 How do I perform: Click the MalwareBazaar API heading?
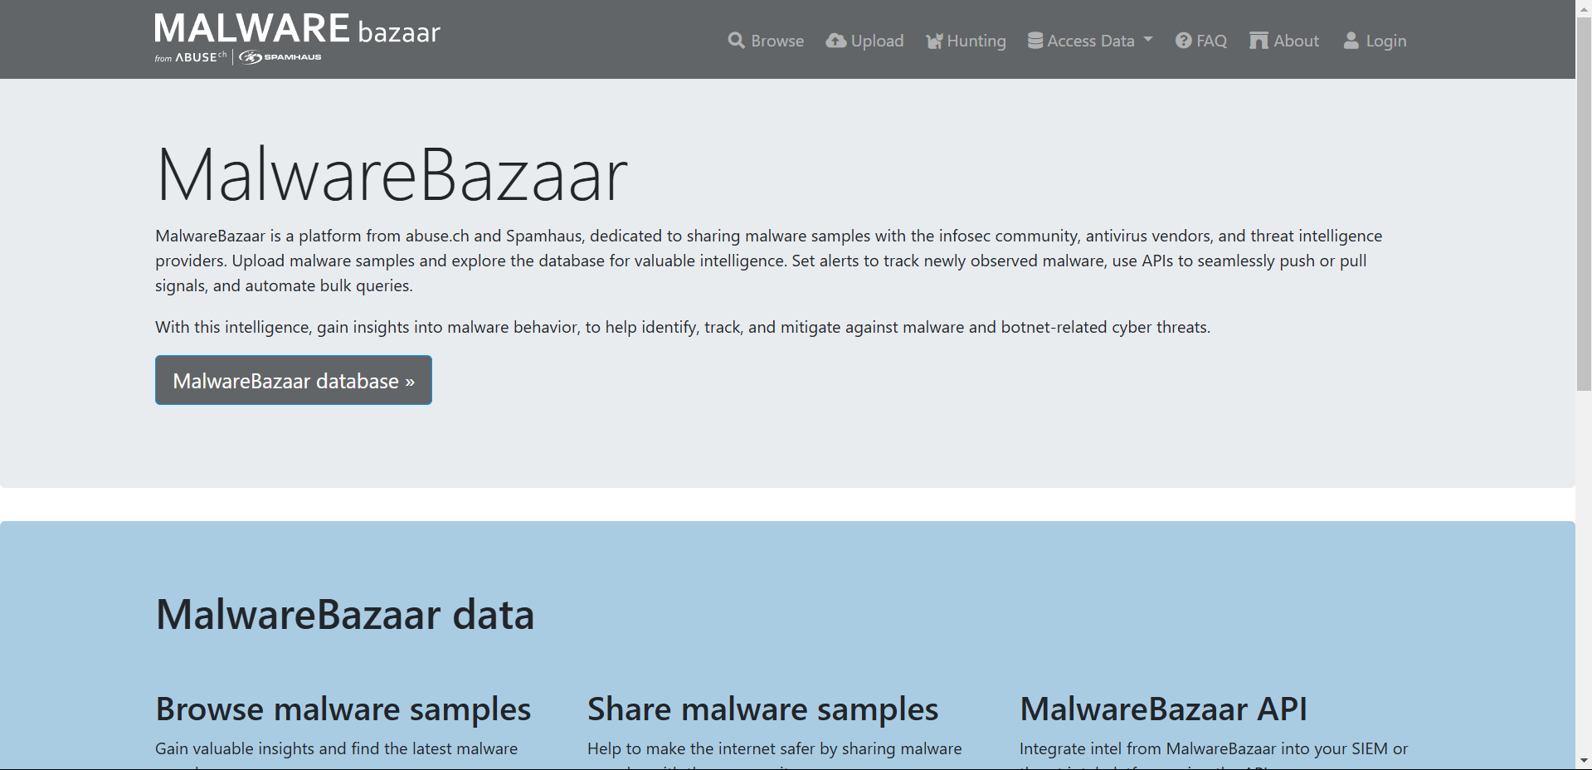pos(1163,709)
